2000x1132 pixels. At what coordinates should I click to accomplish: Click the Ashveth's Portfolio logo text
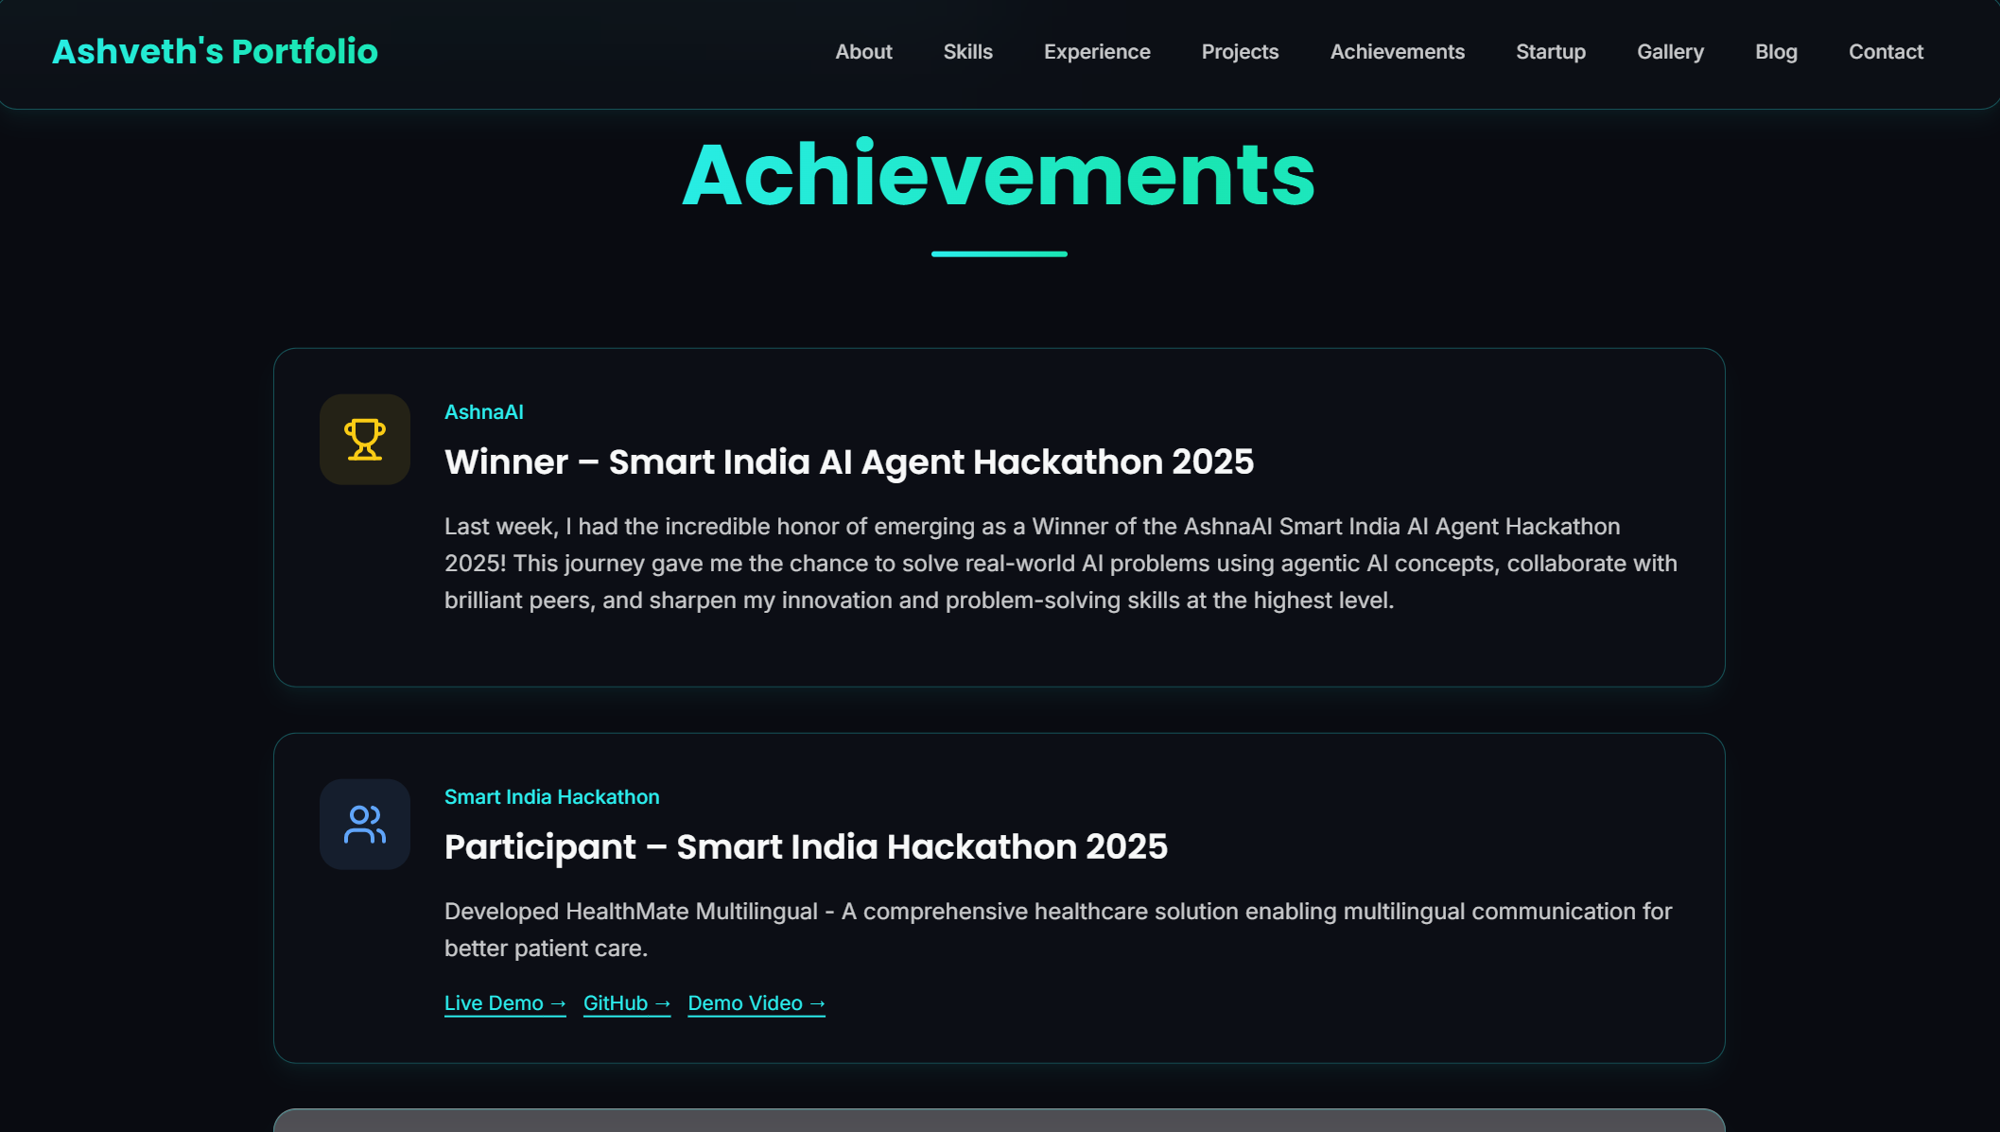215,52
